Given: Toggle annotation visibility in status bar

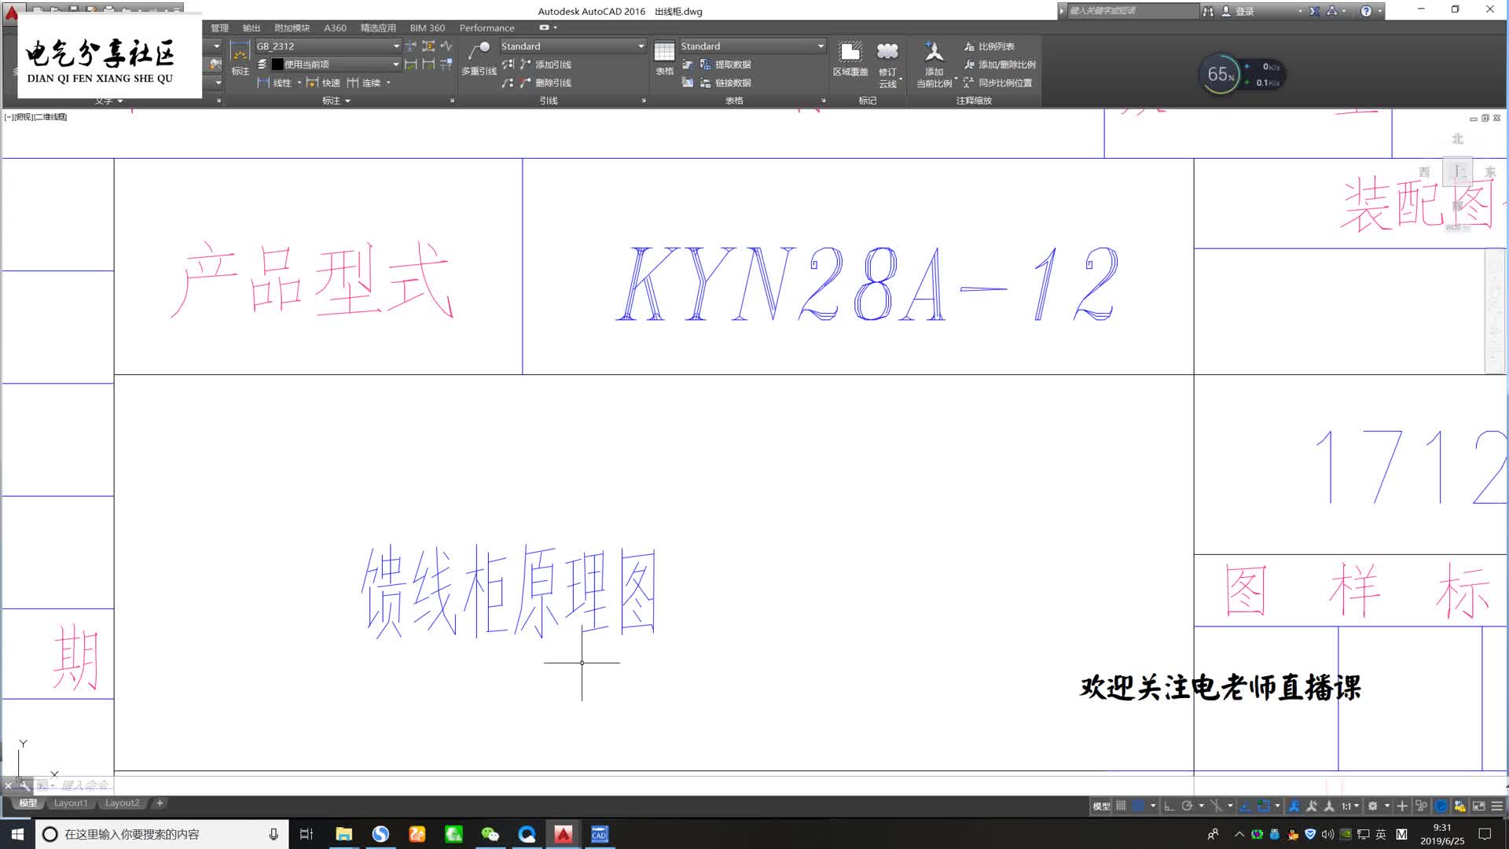Looking at the screenshot, I should click(x=1294, y=806).
